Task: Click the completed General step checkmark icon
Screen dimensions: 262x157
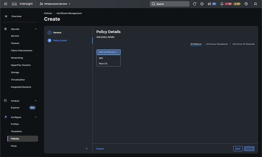Action: tap(49, 33)
